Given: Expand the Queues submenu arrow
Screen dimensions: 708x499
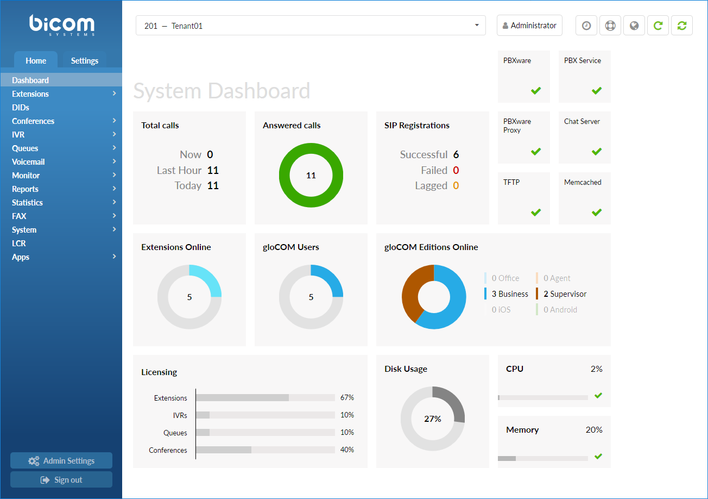Looking at the screenshot, I should pyautogui.click(x=114, y=148).
